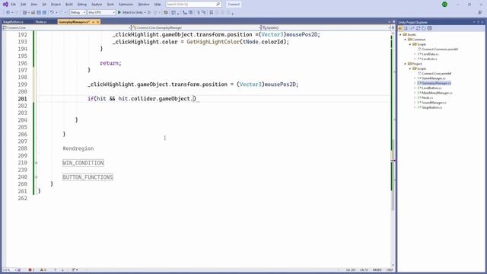The image size is (487, 274).
Task: Open Connect.Core.asmdef in the explorer
Action: [x=436, y=73]
